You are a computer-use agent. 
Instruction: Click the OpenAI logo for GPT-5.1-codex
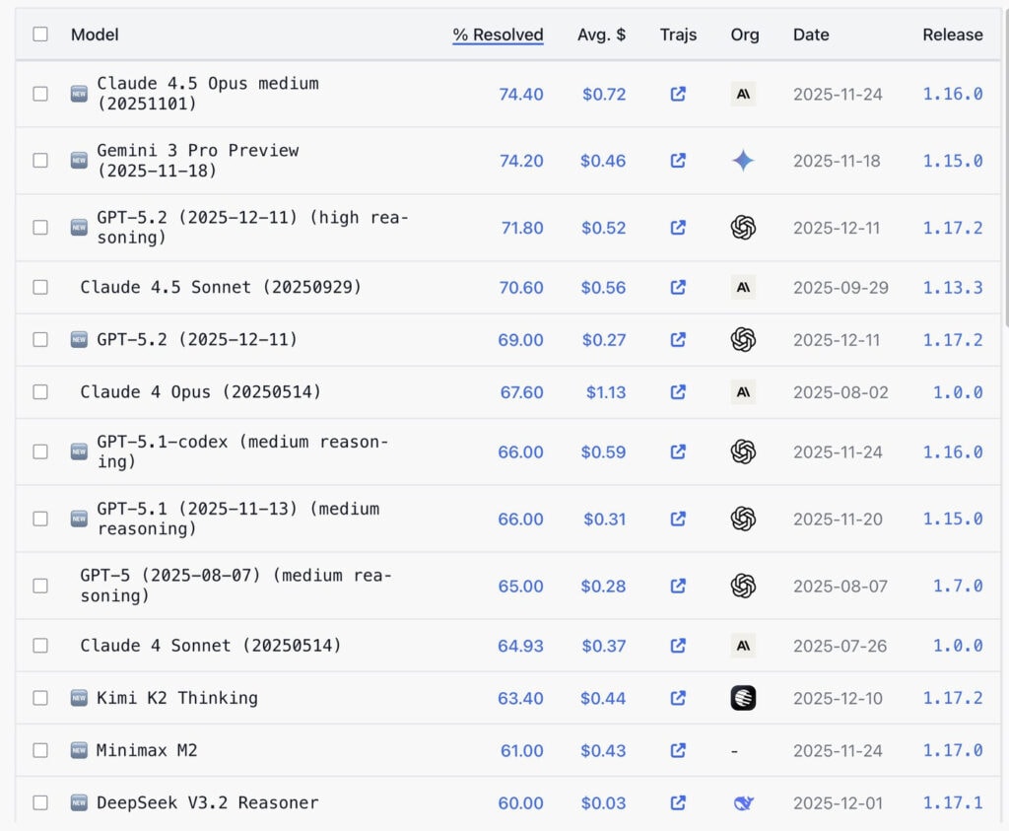743,451
